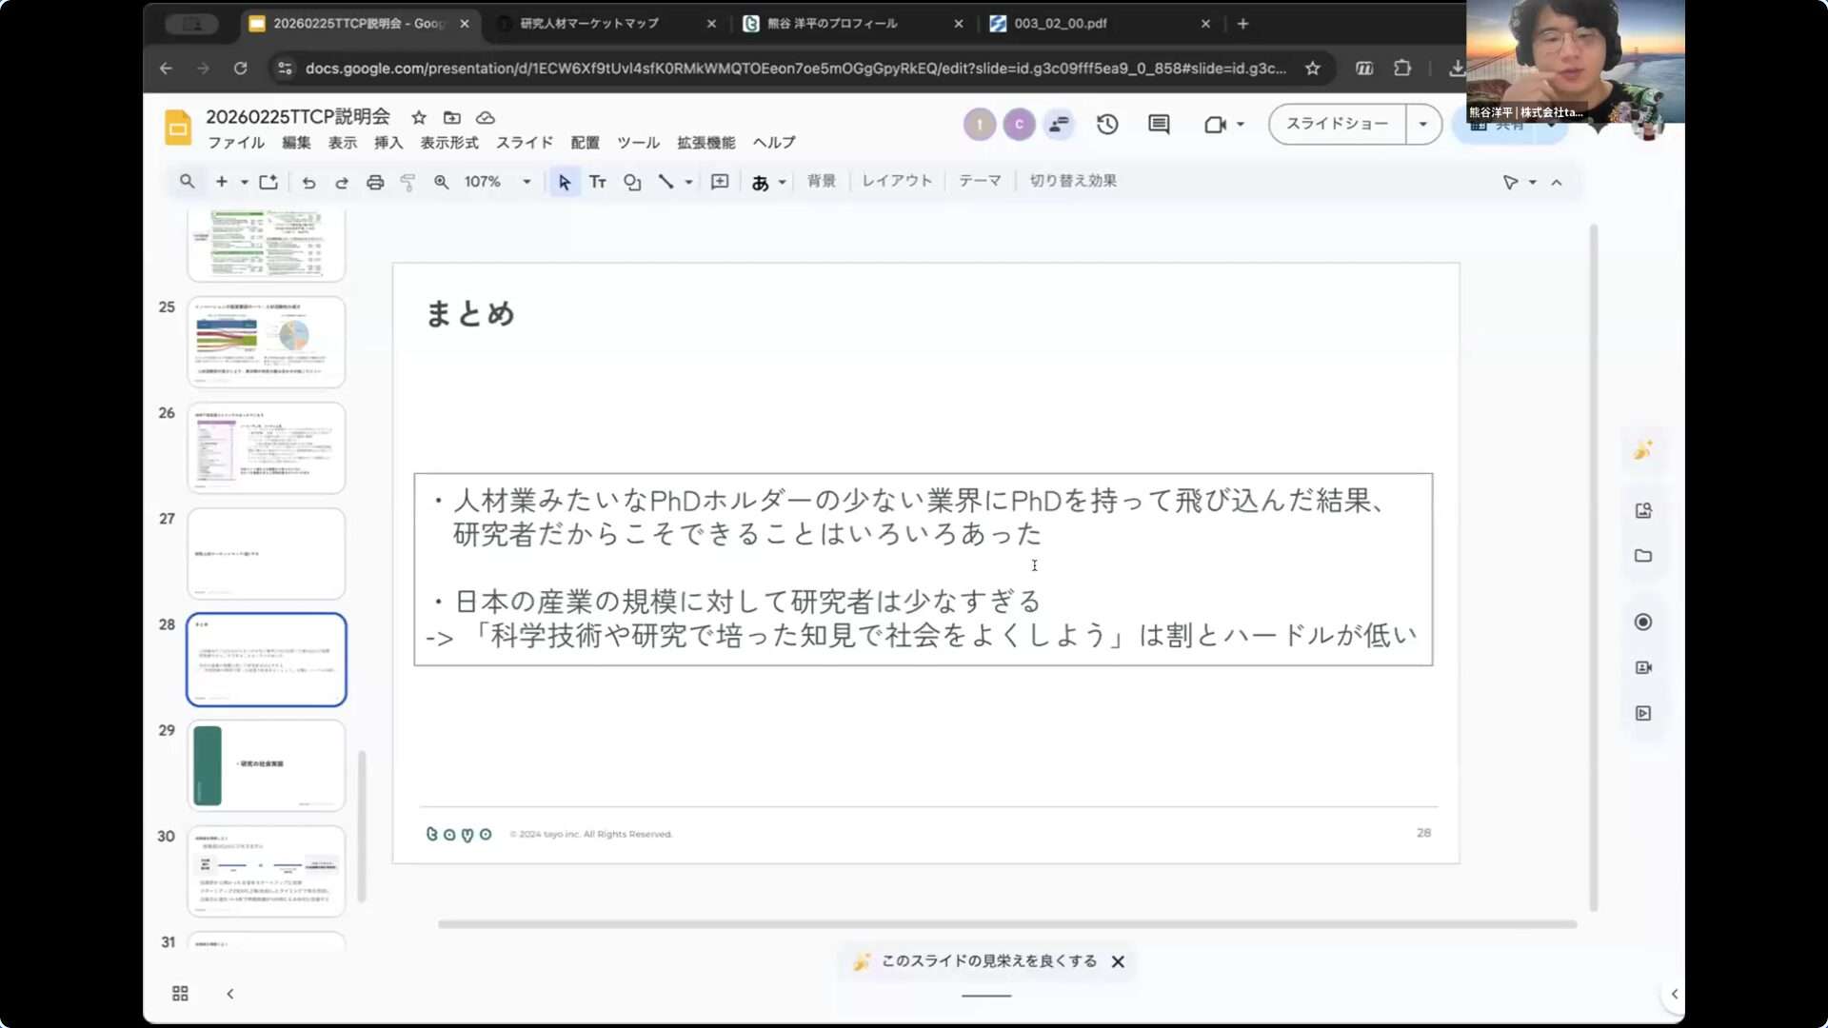Star the presentation title
Screen dimensions: 1828x1028
(419, 117)
